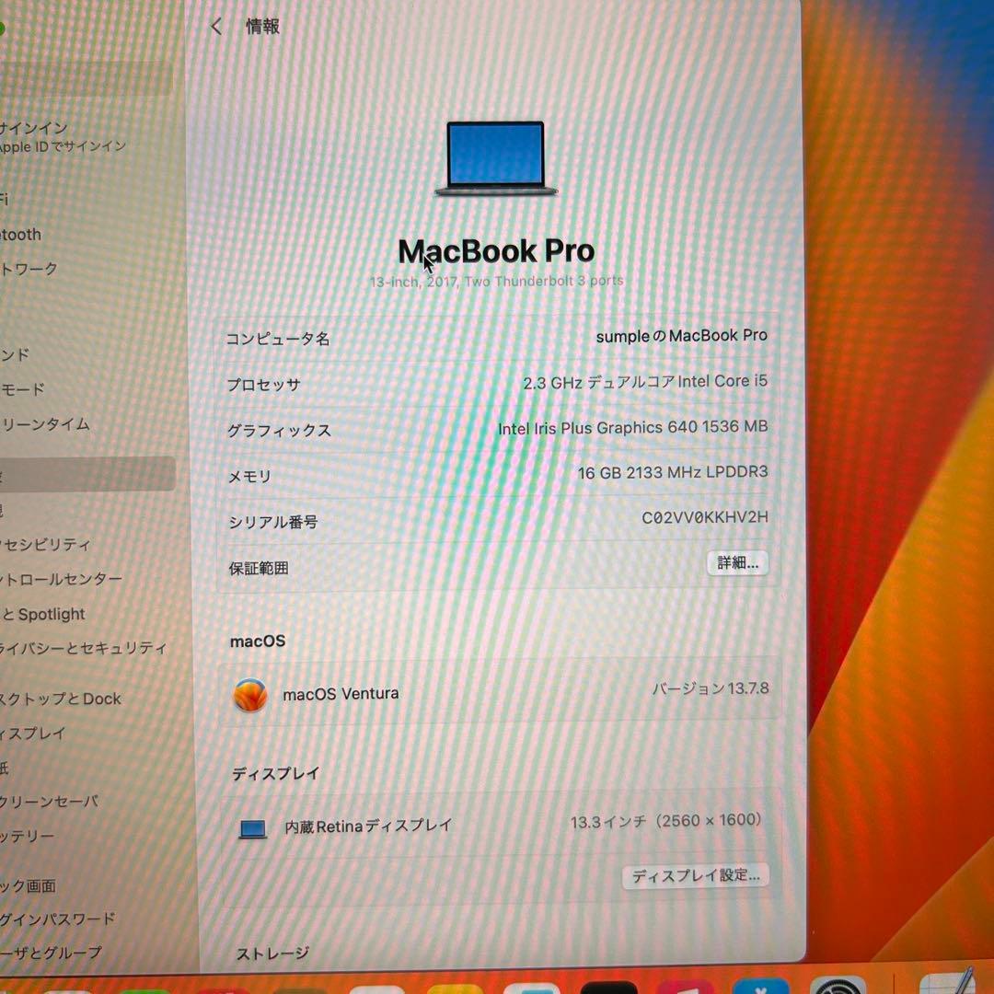Click the 詳細… warranty details button
994x994 pixels.
pos(736,563)
